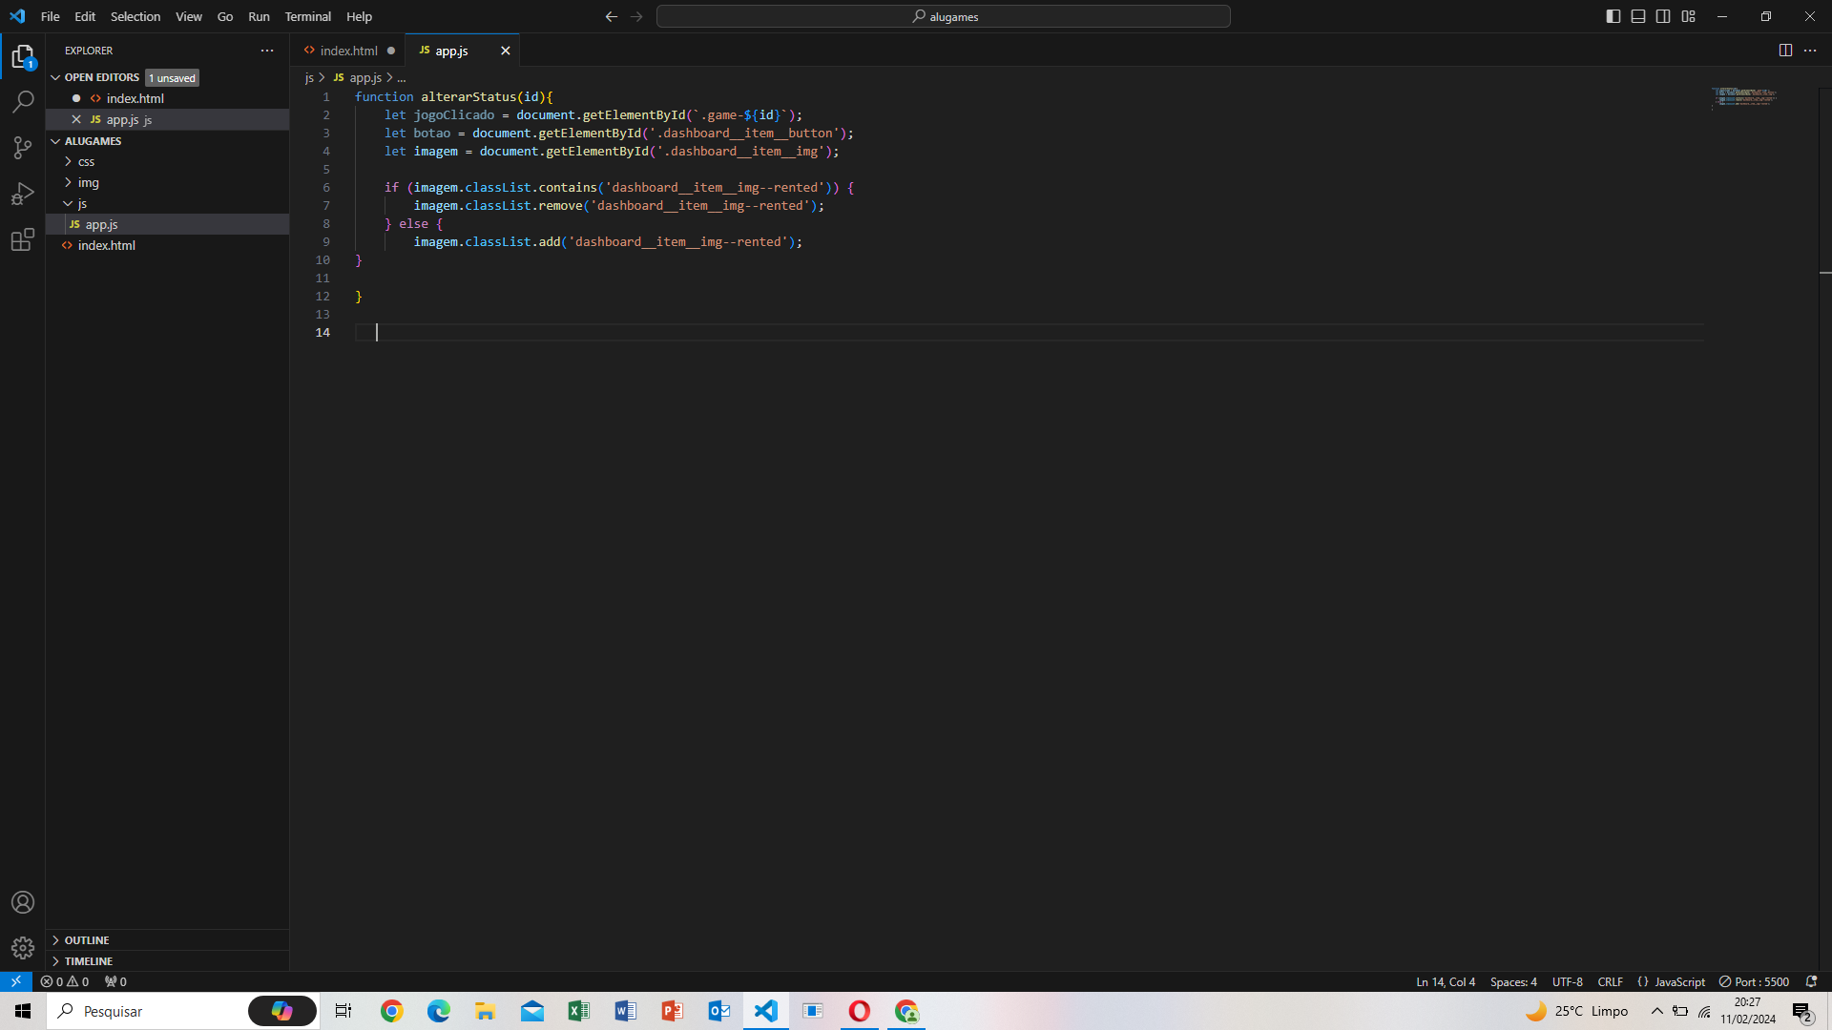Open Manage settings gear icon
The width and height of the screenshot is (1832, 1030).
coord(23,947)
